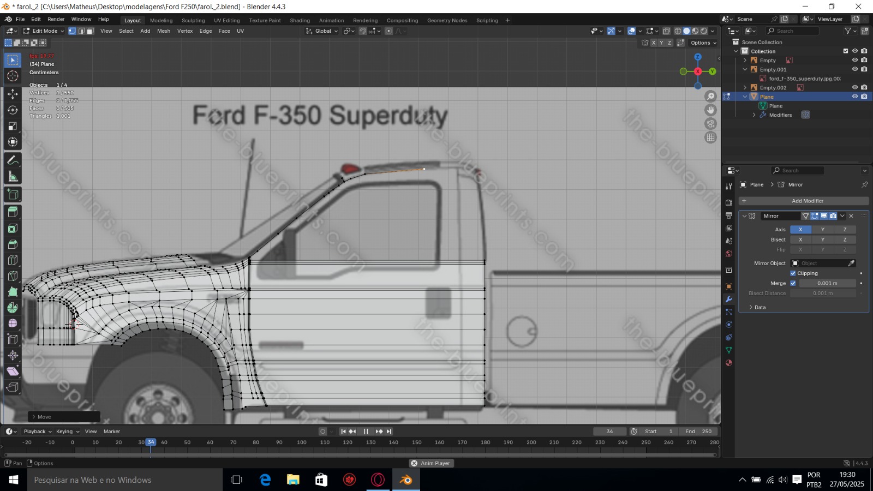Screen dimensions: 873x491
Task: Jump to the timeline start
Action: pyautogui.click(x=343, y=432)
